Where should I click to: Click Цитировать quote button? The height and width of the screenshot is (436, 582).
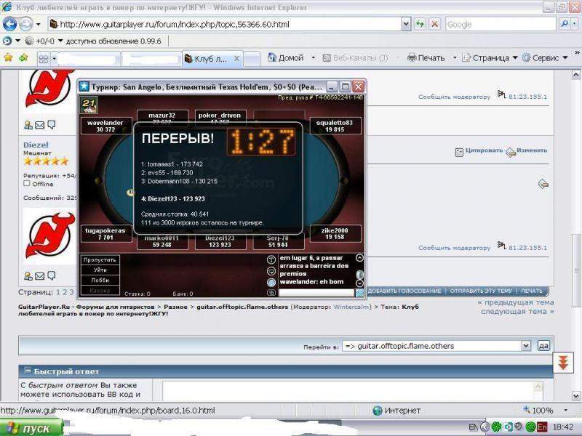coord(479,151)
